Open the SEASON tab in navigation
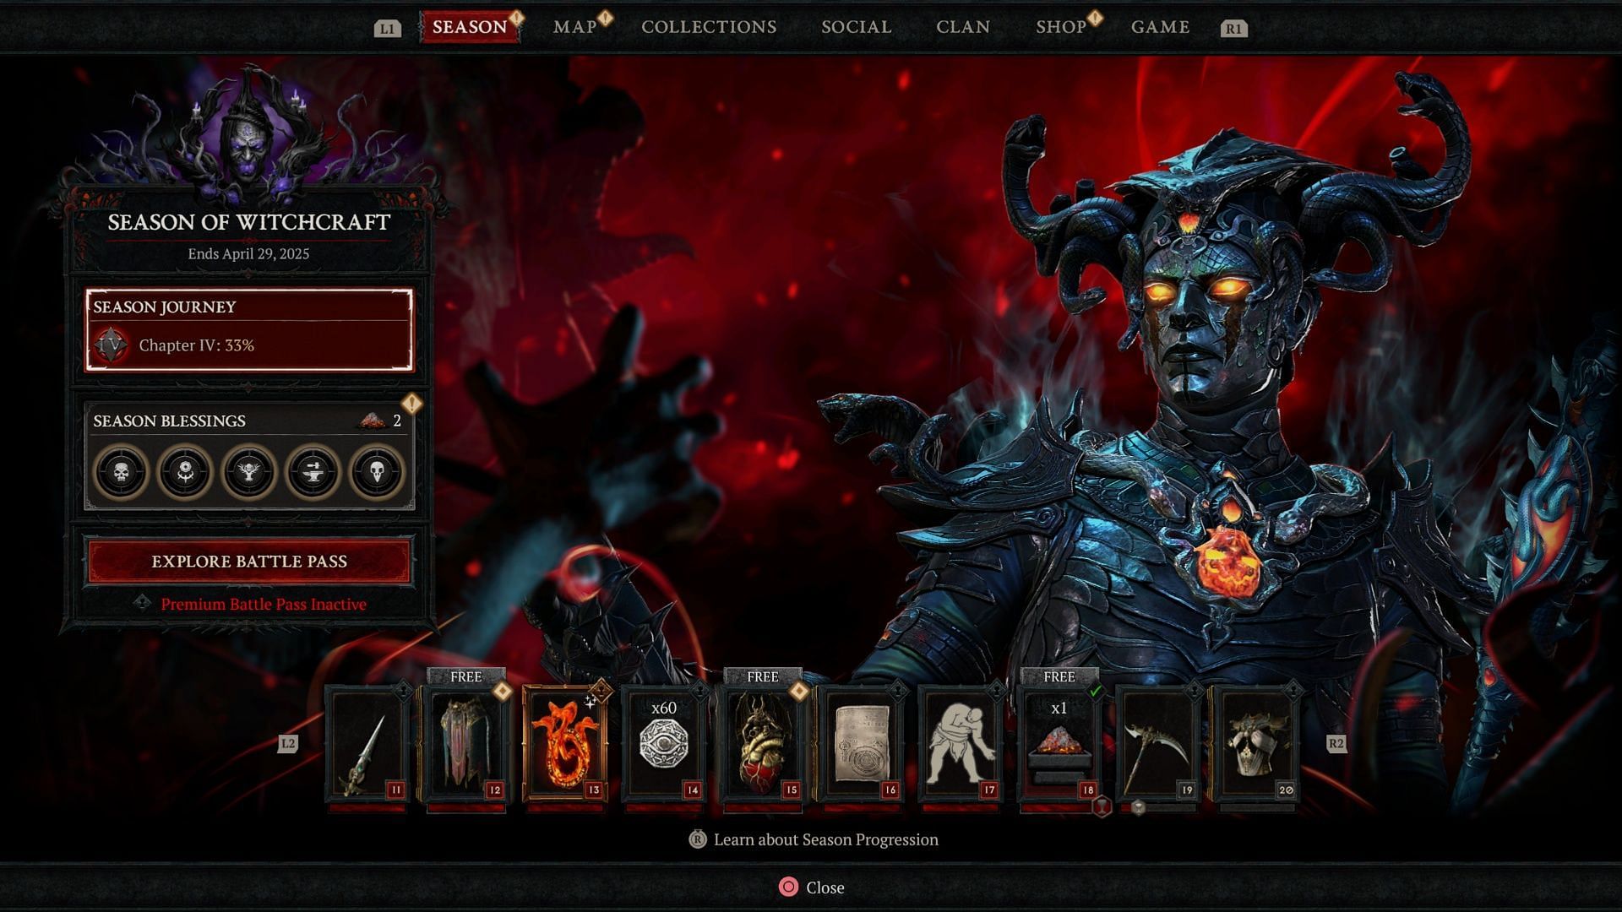The width and height of the screenshot is (1622, 912). pyautogui.click(x=469, y=24)
